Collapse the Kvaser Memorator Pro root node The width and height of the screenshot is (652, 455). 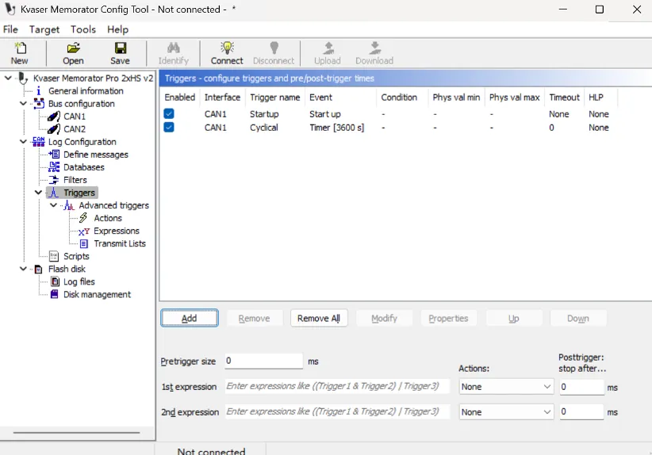tap(8, 78)
